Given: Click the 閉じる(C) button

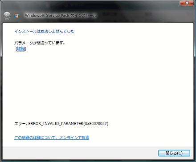Looking at the screenshot, I should click(x=174, y=153).
